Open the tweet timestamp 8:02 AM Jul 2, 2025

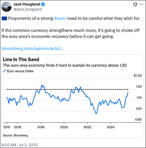(x=20, y=145)
